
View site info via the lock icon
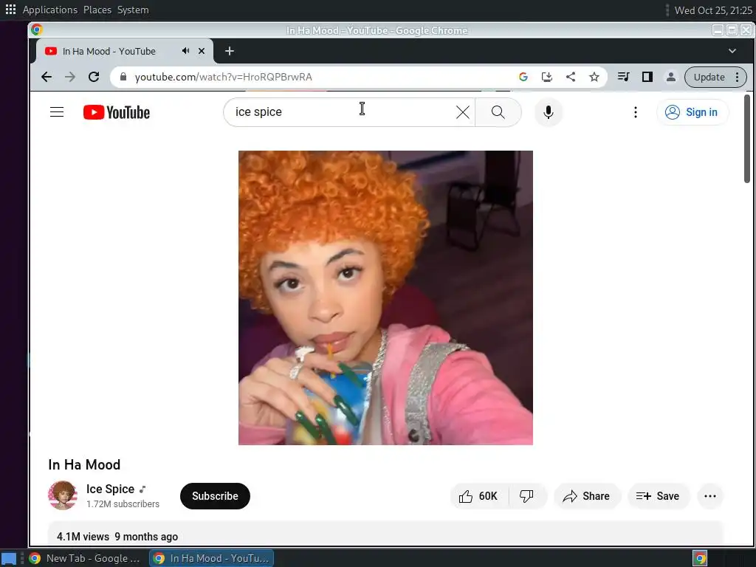coord(123,77)
